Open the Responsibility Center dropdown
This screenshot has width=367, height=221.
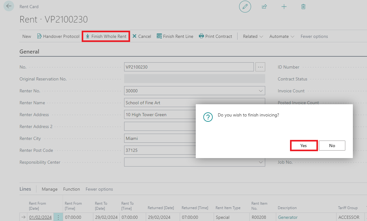tap(260, 162)
